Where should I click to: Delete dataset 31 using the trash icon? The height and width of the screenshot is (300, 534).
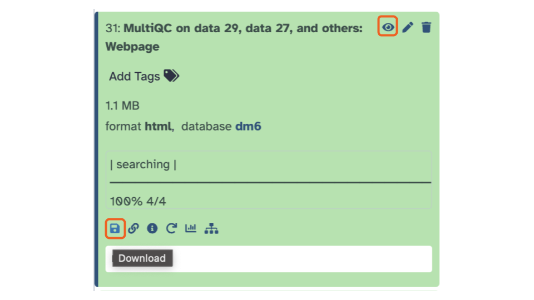[426, 27]
